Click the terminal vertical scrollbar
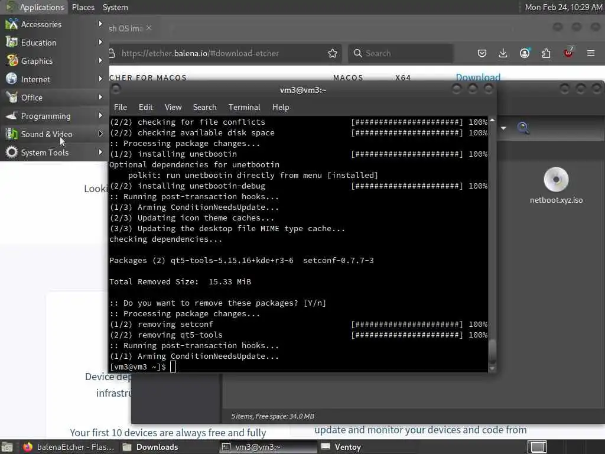 coord(492,244)
